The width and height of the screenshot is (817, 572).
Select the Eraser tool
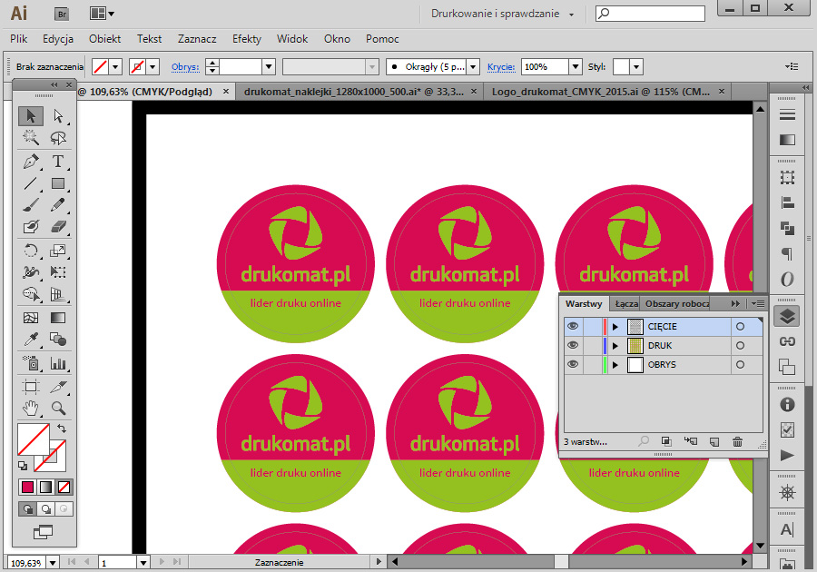click(x=58, y=227)
